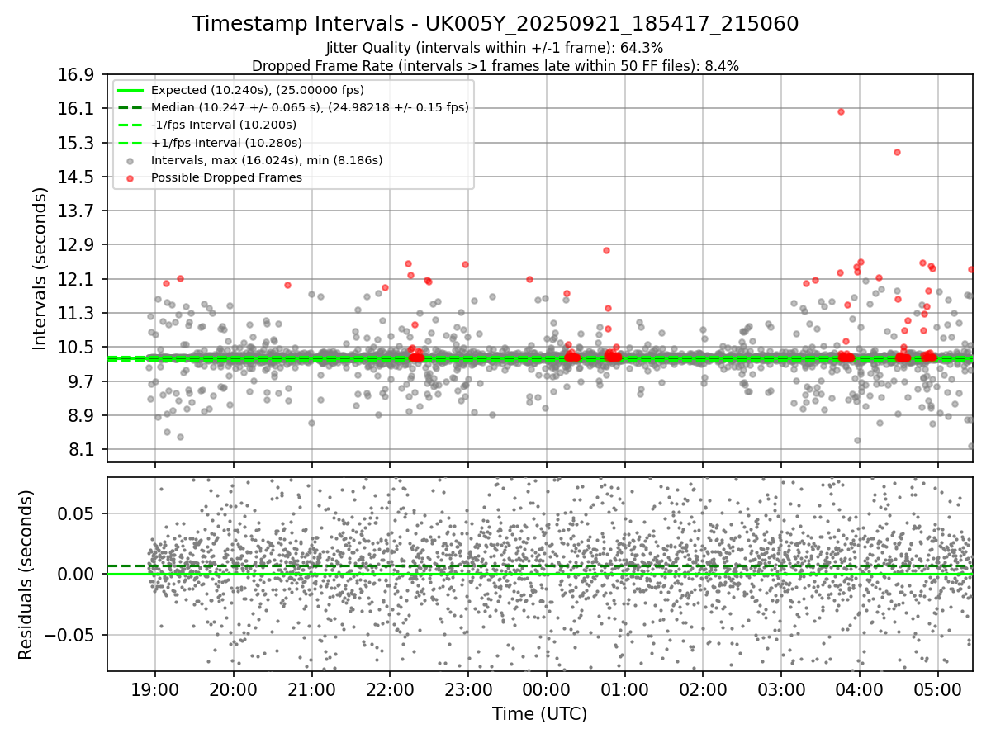This screenshot has height=743, width=991.
Task: Click the gray marker in the 'Intervals' legend entry
Action: click(x=130, y=160)
